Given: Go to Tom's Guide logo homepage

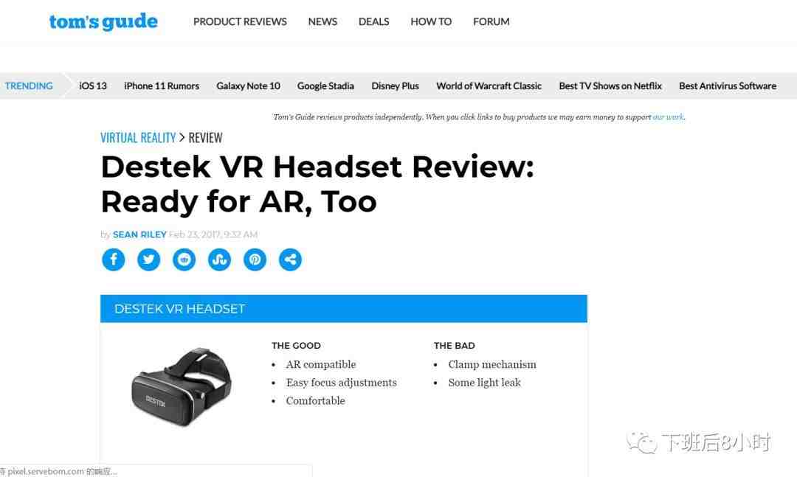Looking at the screenshot, I should point(103,21).
